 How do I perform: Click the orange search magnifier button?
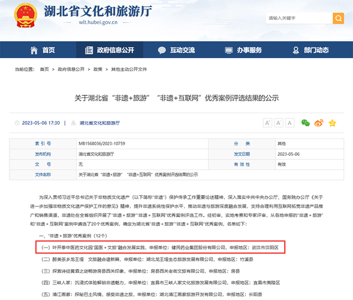339,18
